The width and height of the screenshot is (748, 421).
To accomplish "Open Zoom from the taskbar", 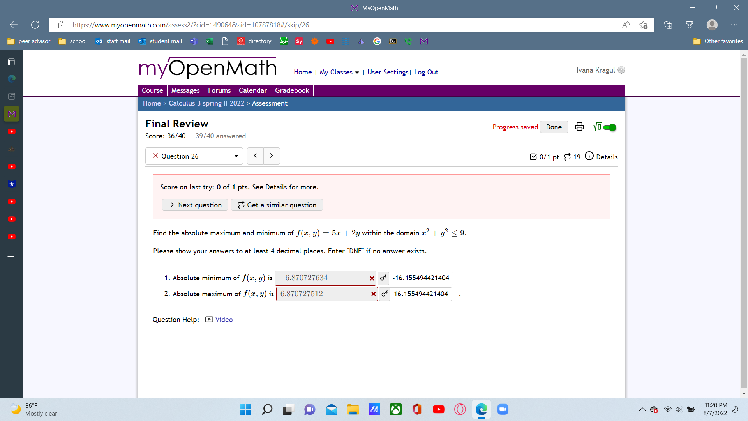I will (x=503, y=409).
